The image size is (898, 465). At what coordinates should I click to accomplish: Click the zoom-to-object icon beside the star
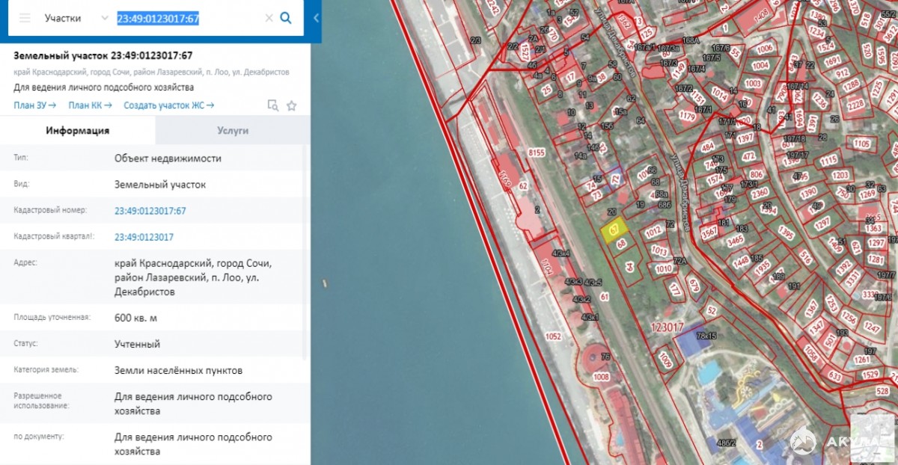coord(273,105)
